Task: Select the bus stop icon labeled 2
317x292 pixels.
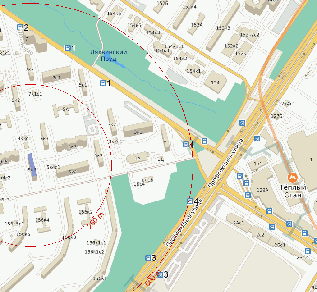Action: (x=20, y=27)
